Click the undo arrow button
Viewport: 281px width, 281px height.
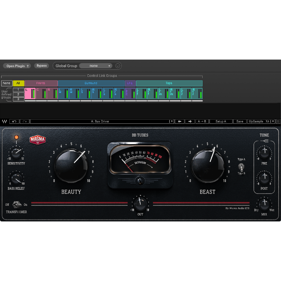[14, 121]
